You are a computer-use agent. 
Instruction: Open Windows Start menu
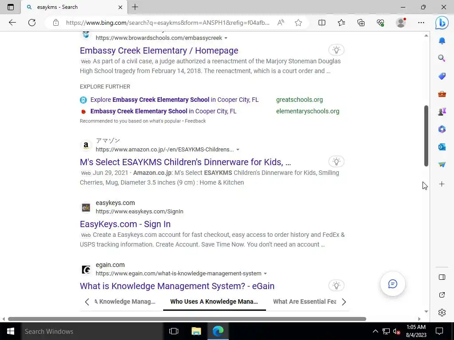click(11, 331)
